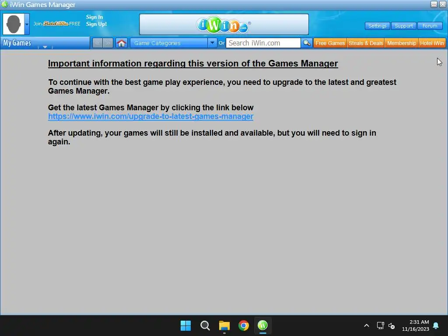Open the Free Games tab
Viewport: 448px width, 336px height.
330,43
